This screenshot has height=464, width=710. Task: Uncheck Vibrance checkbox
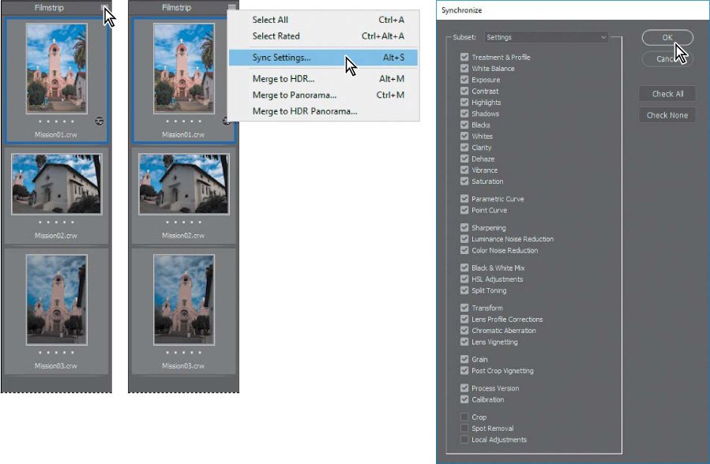pyautogui.click(x=464, y=170)
